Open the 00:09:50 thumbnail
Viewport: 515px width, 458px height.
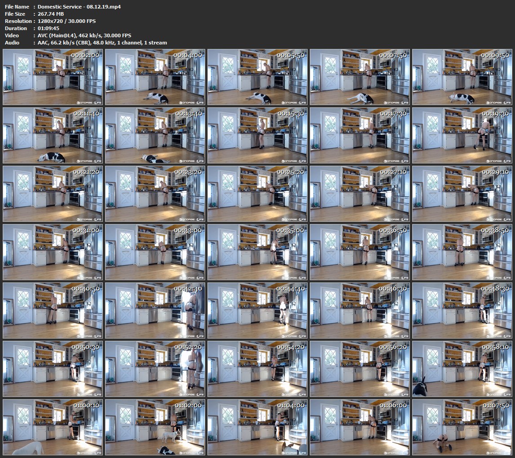click(462, 77)
